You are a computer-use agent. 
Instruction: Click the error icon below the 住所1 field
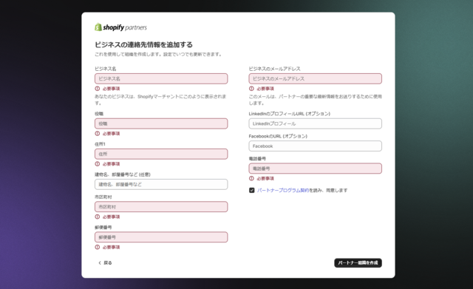coord(97,164)
